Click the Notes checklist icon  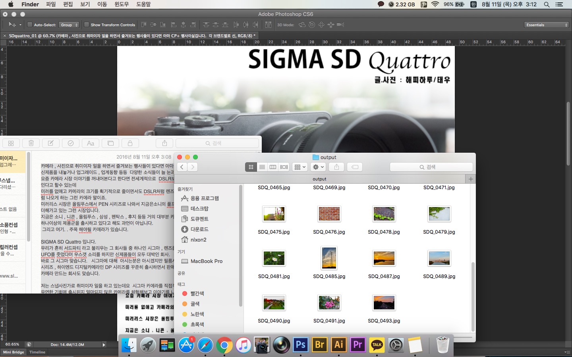(71, 143)
